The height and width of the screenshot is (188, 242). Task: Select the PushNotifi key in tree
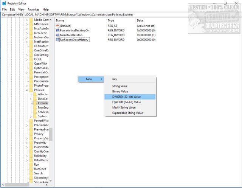41,147
